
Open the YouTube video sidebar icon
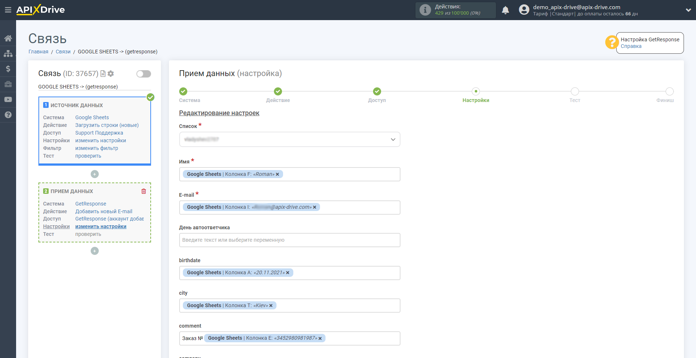point(8,99)
